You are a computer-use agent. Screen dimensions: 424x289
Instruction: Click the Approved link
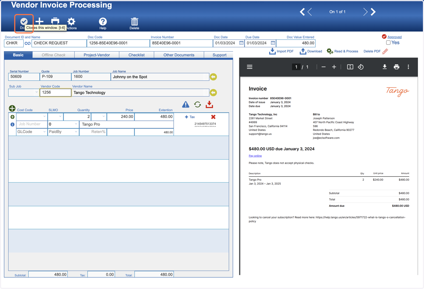(394, 37)
